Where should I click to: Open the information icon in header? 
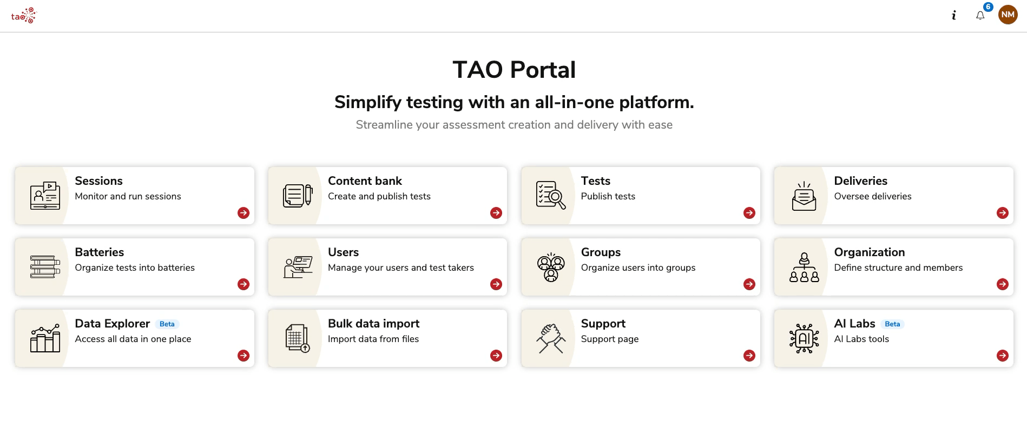[954, 16]
